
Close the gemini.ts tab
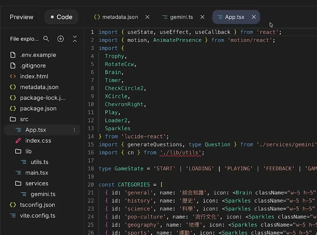pyautogui.click(x=202, y=17)
